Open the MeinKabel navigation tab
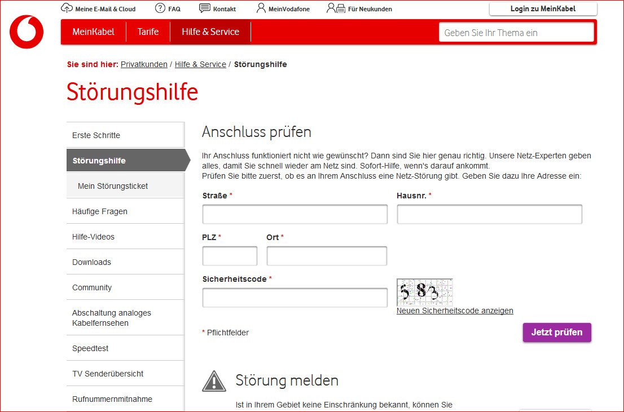624x412 pixels. point(94,32)
